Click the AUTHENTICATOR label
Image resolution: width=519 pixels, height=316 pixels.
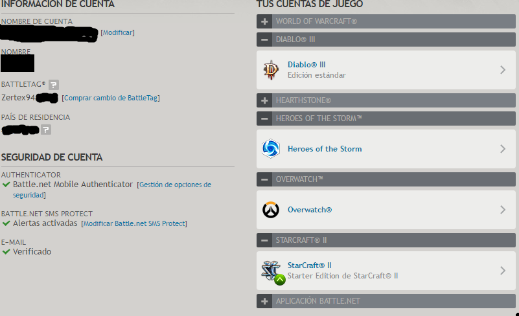(31, 175)
